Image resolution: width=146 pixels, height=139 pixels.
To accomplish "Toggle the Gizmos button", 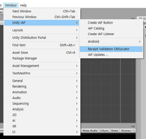I will [x=126, y=131].
